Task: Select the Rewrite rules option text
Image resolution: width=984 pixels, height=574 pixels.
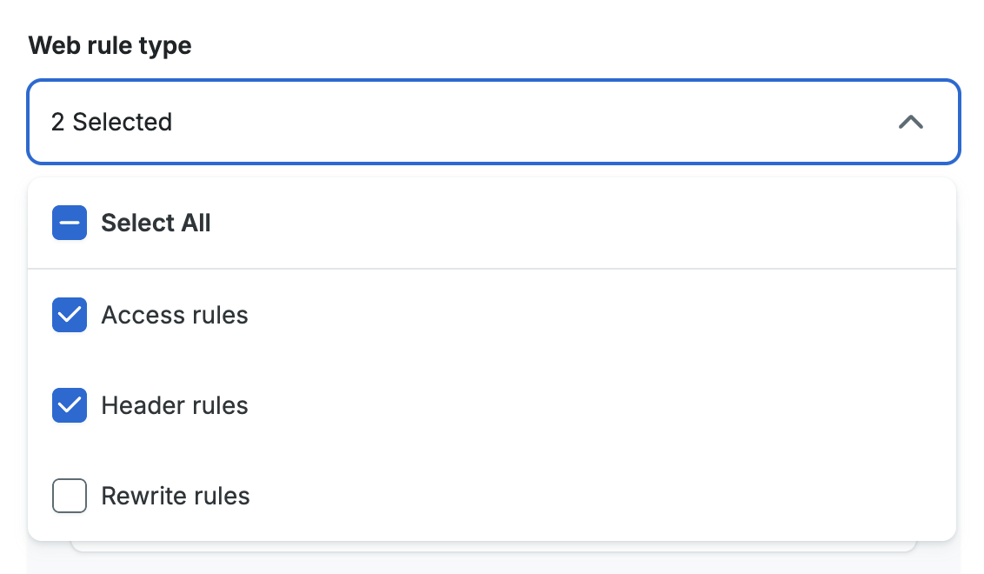Action: point(176,497)
